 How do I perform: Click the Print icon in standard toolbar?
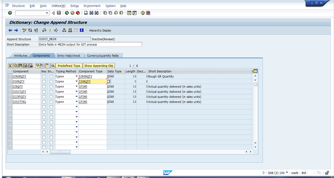click(86, 13)
